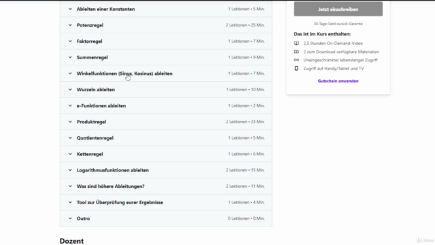Click the mobile device access icon
Image resolution: width=435 pixels, height=245 pixels.
point(296,68)
